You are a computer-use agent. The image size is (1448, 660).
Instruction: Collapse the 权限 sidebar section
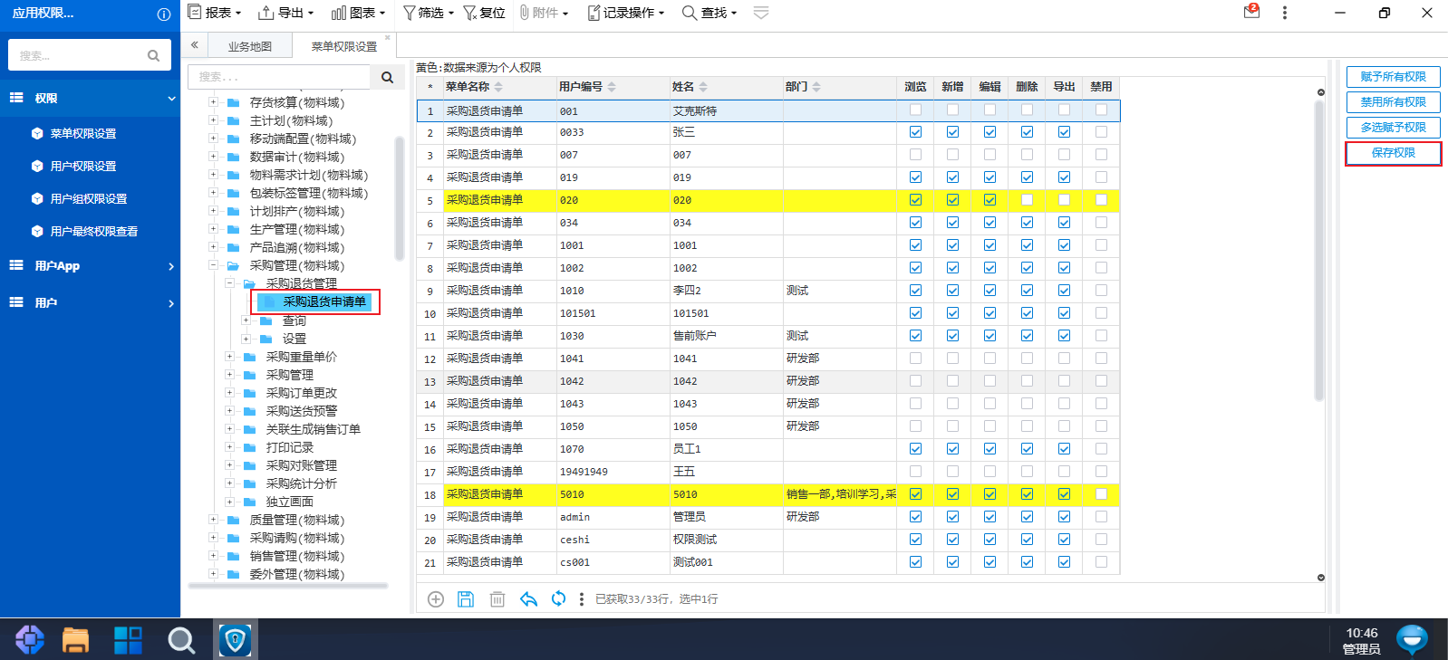[x=91, y=98]
